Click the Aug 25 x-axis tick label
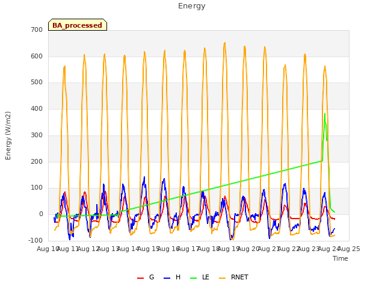 [x=349, y=249]
